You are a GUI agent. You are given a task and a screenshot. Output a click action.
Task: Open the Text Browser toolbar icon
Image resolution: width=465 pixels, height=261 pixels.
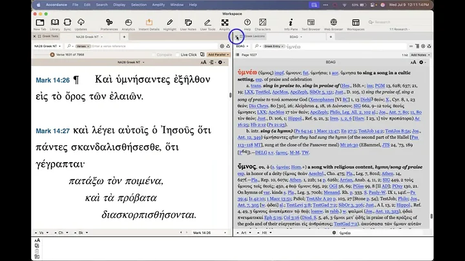pos(311,25)
